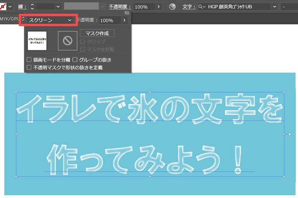Click the top bar 不透明度 100% field

pyautogui.click(x=144, y=7)
